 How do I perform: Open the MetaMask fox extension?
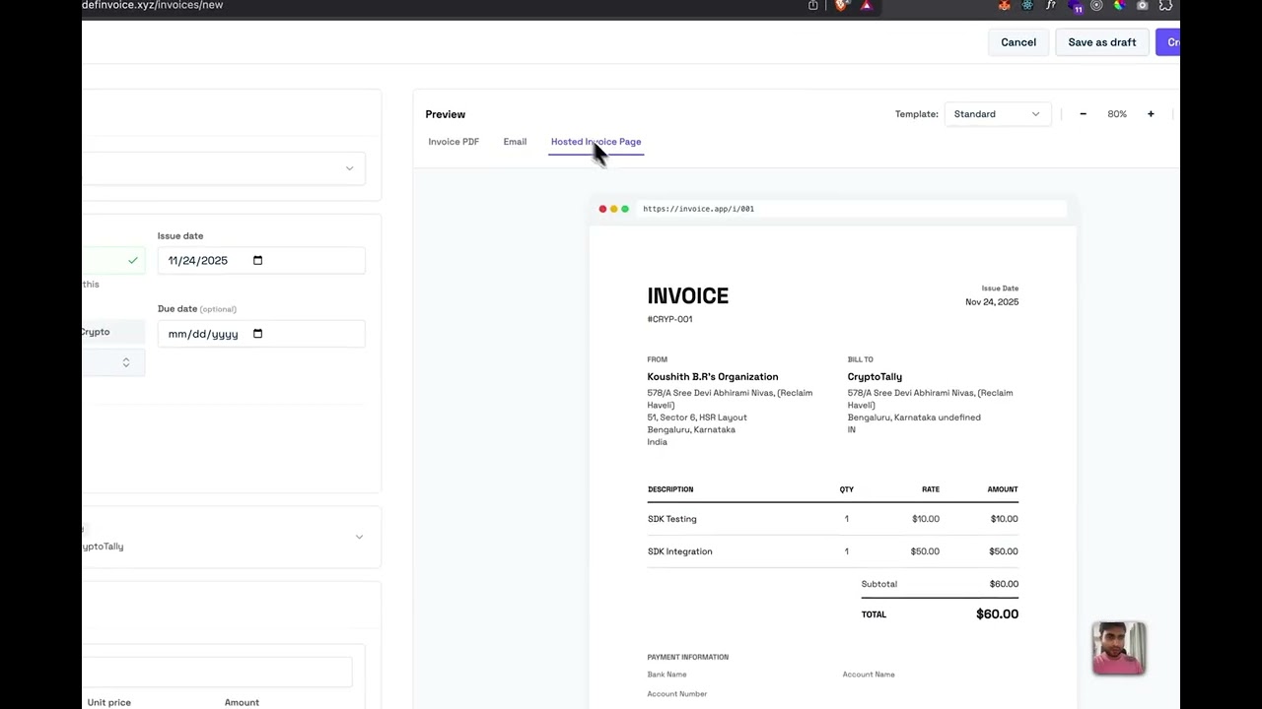point(1005,5)
